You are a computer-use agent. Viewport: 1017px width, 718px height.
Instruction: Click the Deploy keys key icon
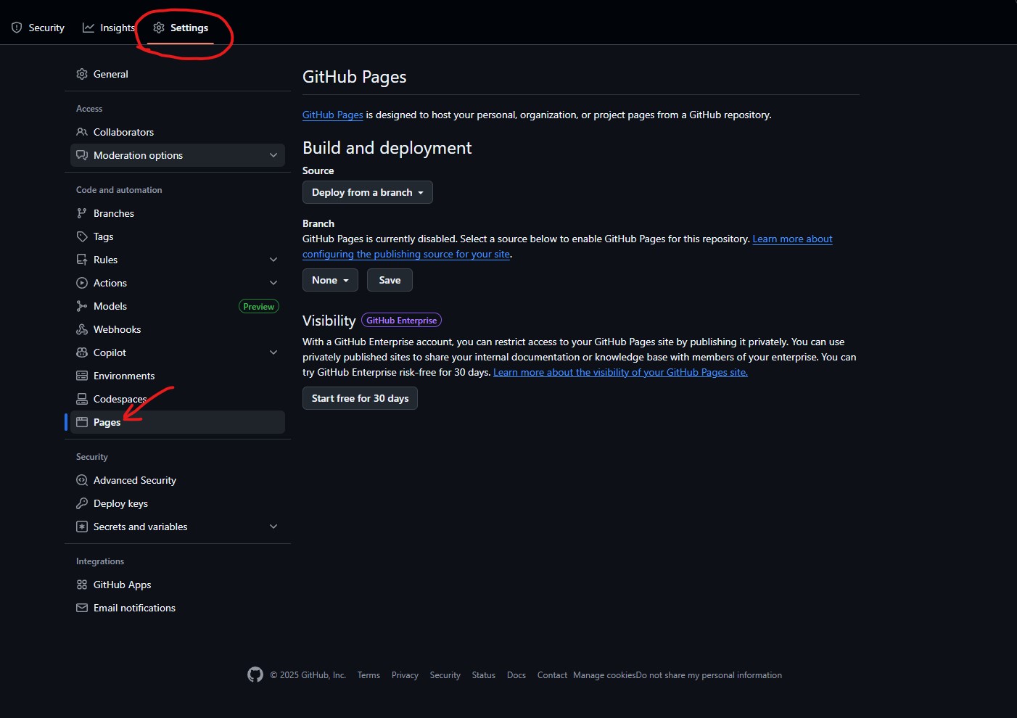click(82, 503)
